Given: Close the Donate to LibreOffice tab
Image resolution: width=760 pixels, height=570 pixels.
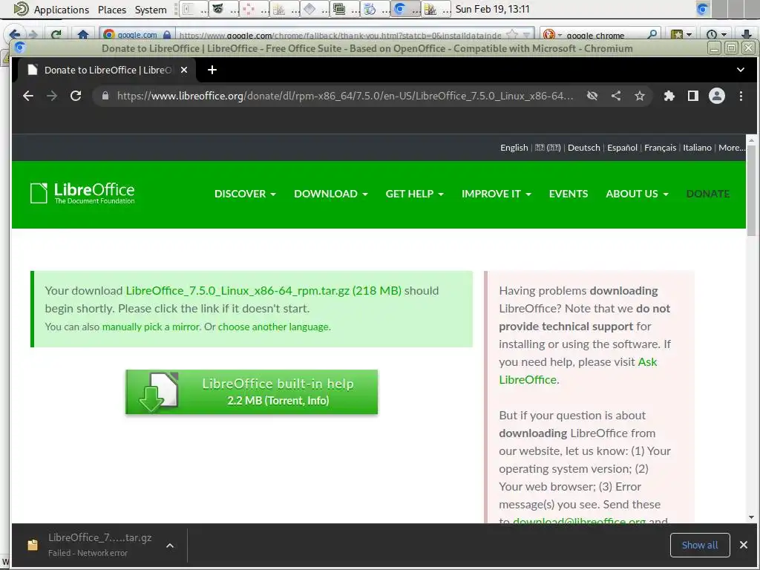Looking at the screenshot, I should tap(184, 70).
